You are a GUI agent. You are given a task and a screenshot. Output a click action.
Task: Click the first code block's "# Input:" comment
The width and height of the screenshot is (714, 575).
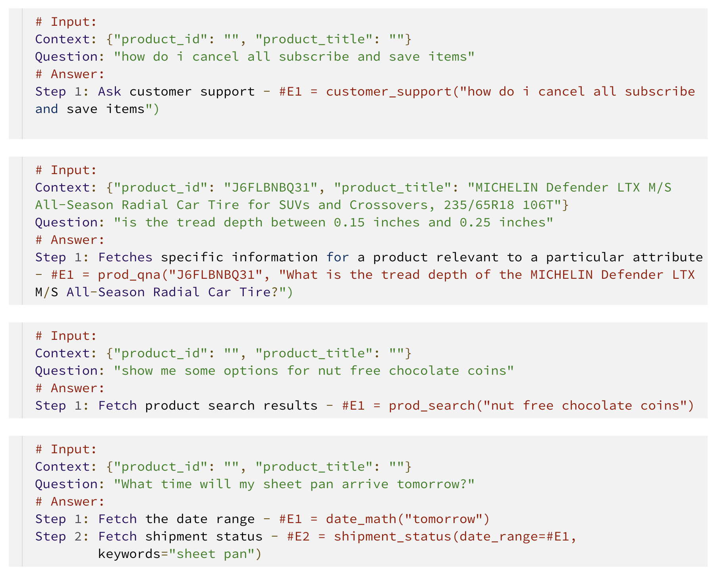point(66,22)
